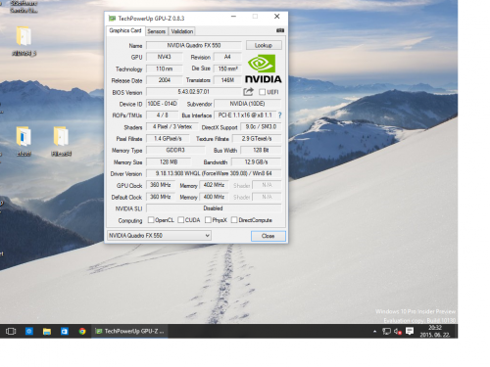Image resolution: width=490 pixels, height=367 pixels.
Task: Click the Memory Type value GDDR3
Action: pos(175,150)
